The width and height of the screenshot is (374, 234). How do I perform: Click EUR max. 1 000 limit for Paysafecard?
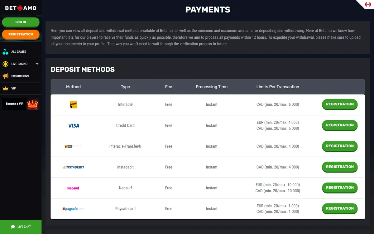(278, 206)
